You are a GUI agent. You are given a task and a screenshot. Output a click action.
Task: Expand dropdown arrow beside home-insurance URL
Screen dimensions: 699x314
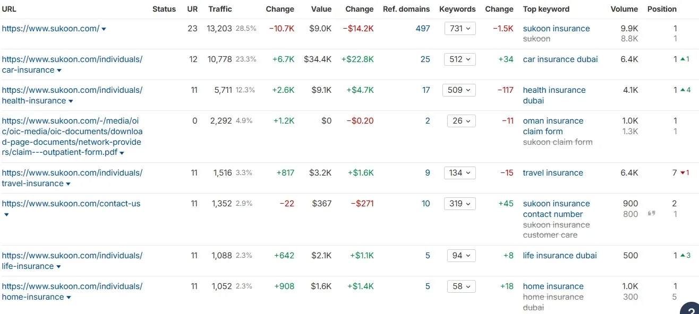69,298
